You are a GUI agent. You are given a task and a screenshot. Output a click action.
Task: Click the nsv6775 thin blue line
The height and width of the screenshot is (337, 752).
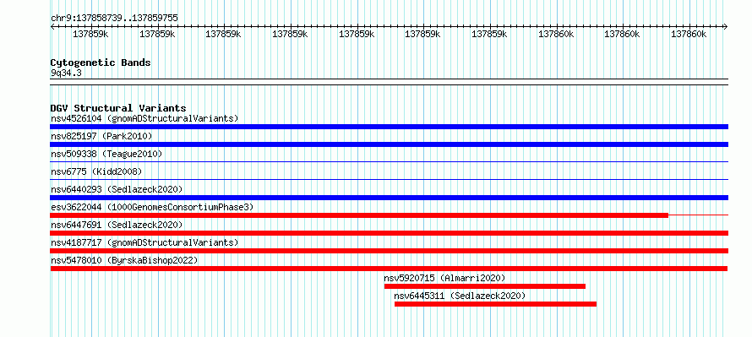(389, 180)
